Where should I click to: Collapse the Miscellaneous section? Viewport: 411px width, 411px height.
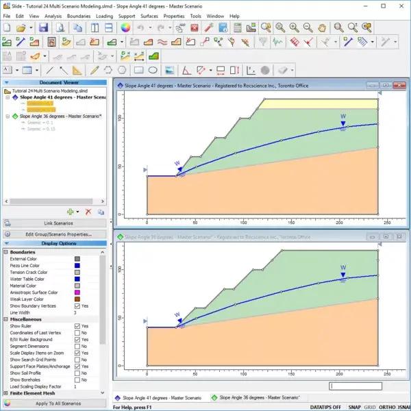[x=5, y=319]
